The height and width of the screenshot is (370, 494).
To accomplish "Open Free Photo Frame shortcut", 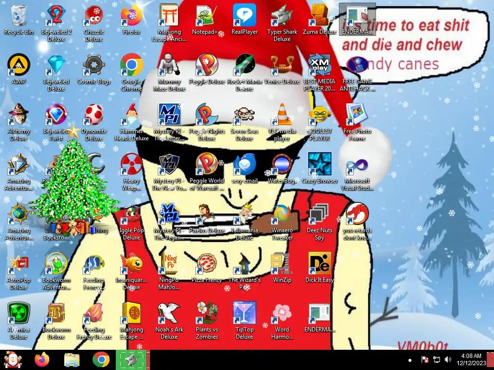I will coord(357,122).
